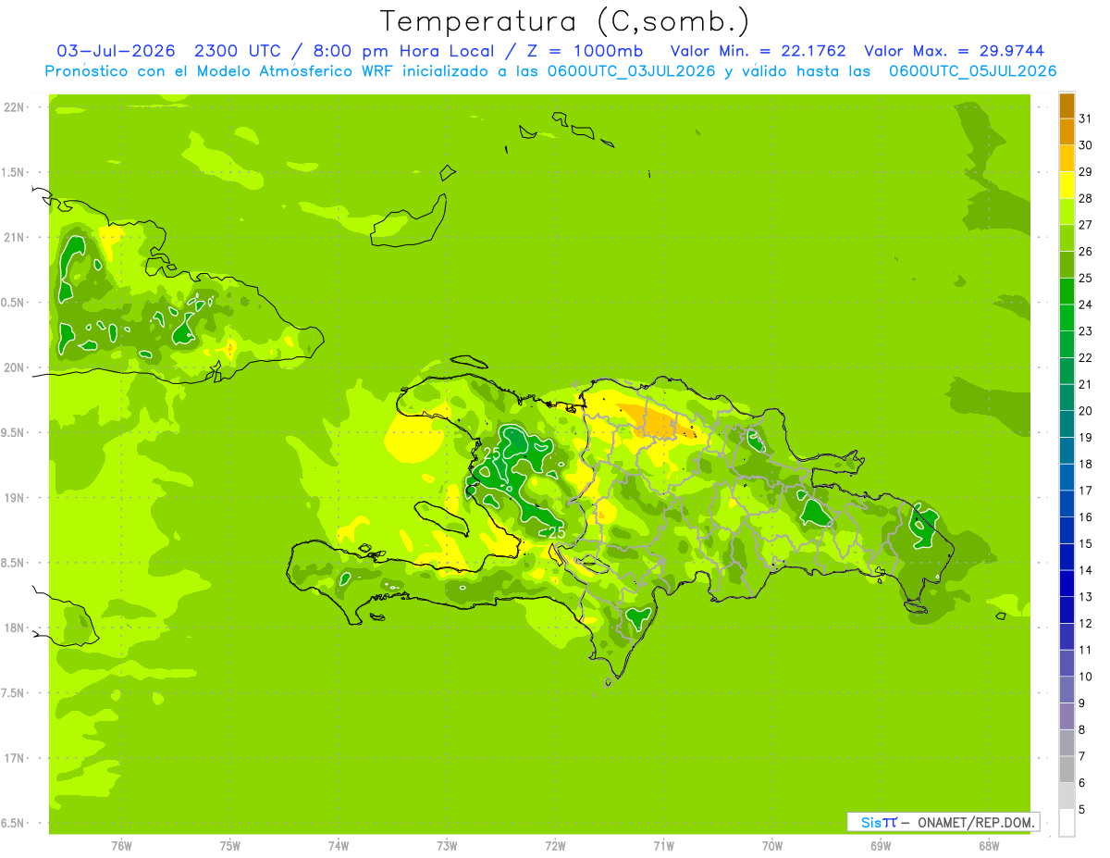1110x858 pixels.
Task: Click the gray color bar segment between 6 and 7
Action: (1067, 769)
